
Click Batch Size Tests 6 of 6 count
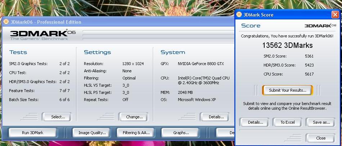(64, 100)
